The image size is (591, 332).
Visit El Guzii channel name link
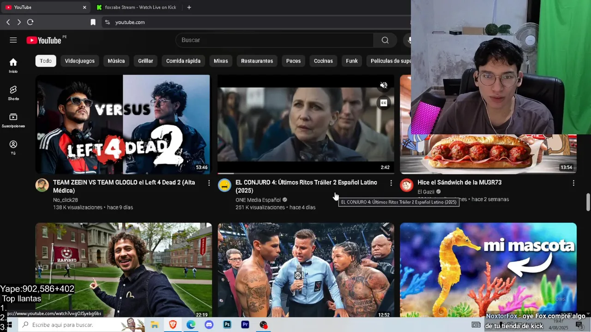pyautogui.click(x=425, y=192)
